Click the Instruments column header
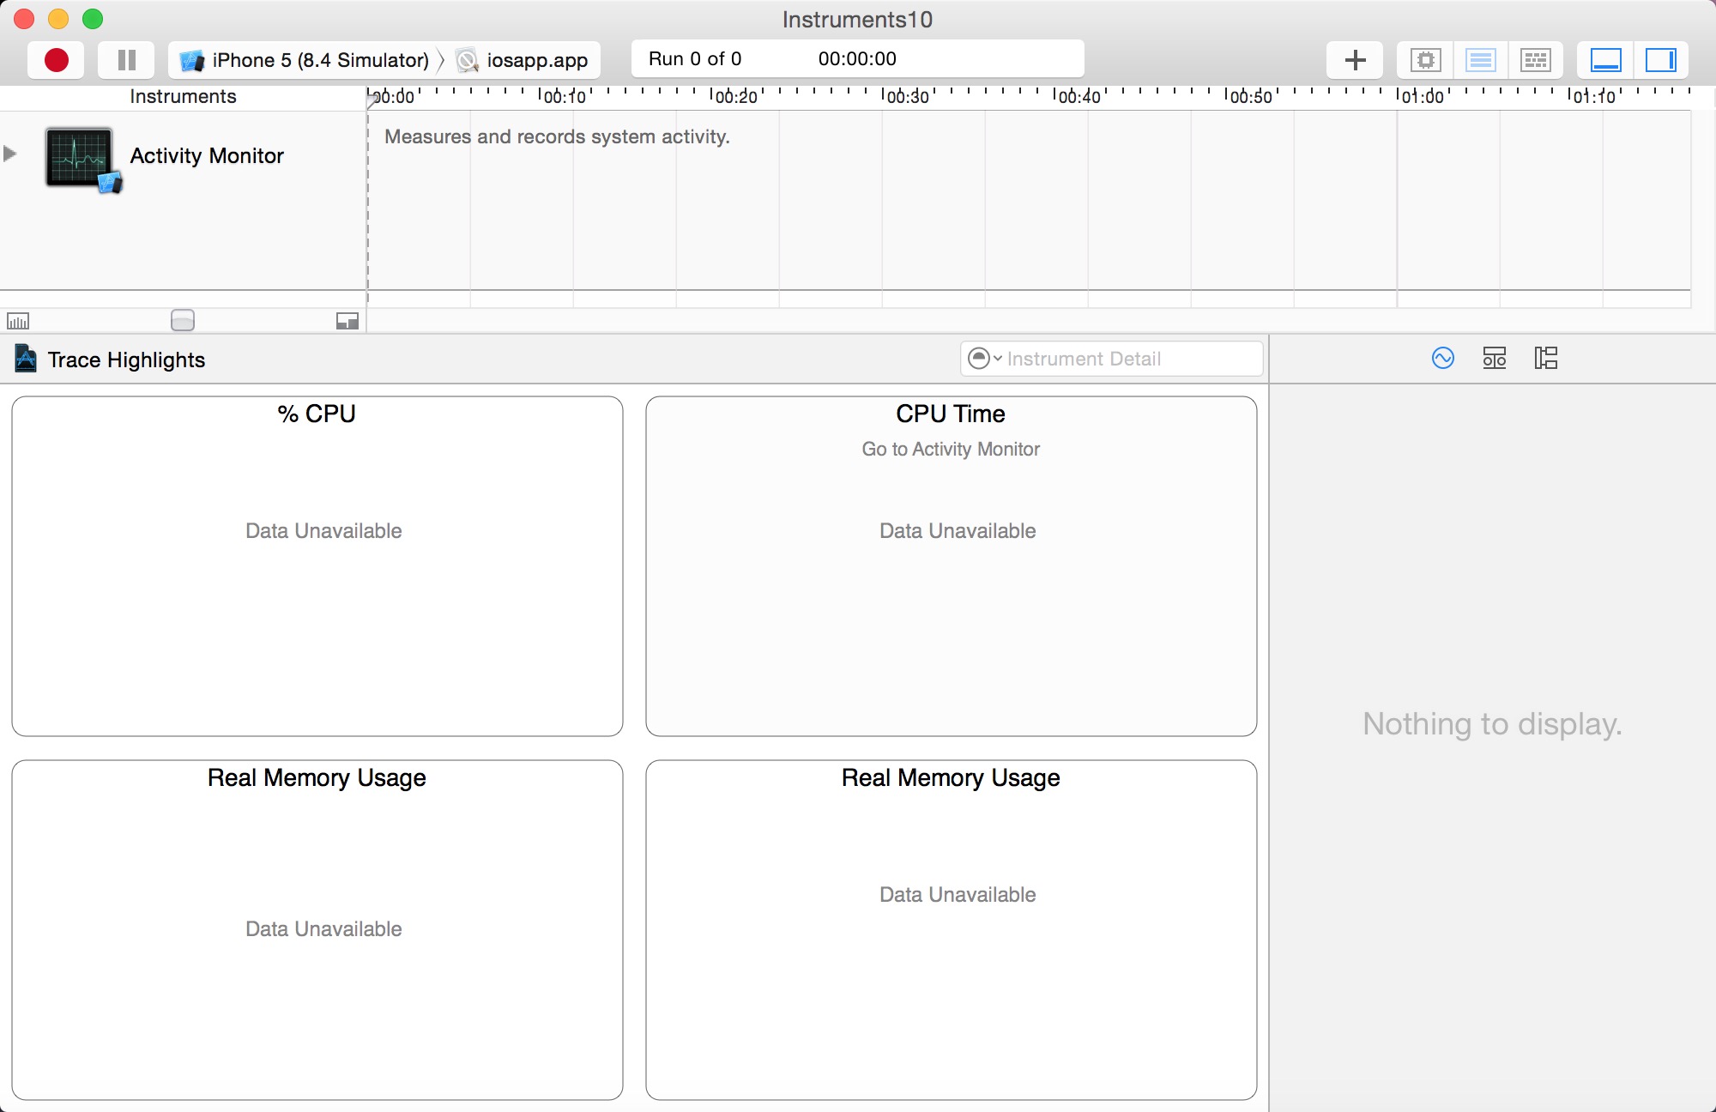This screenshot has height=1112, width=1716. click(x=183, y=96)
